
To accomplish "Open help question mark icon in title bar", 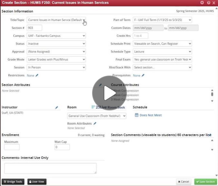I will (x=208, y=3).
